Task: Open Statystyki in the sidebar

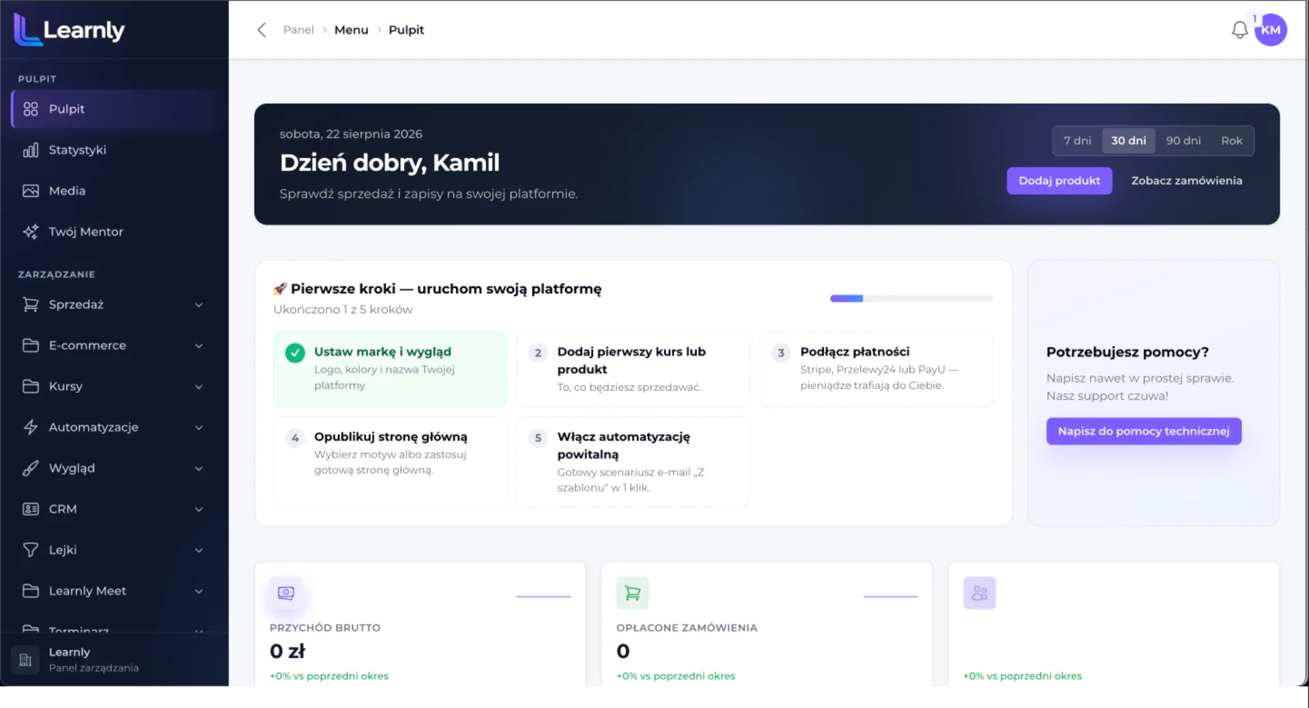Action: pos(115,150)
